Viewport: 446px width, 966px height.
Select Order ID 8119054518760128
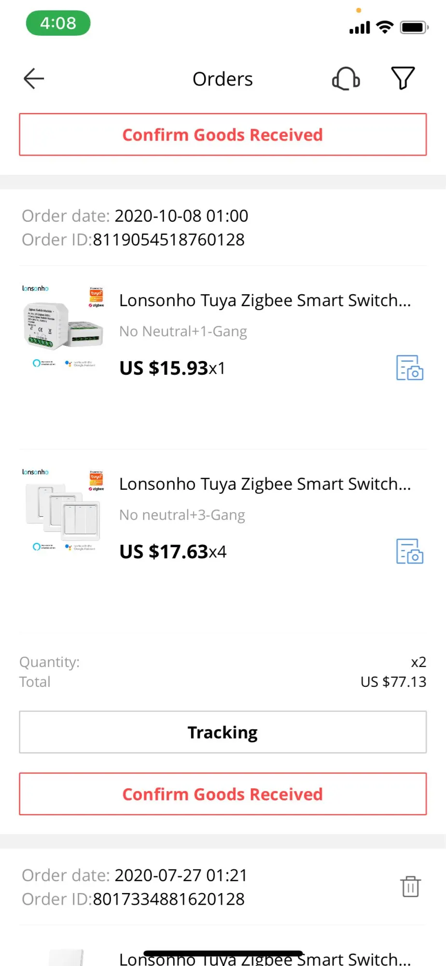168,240
